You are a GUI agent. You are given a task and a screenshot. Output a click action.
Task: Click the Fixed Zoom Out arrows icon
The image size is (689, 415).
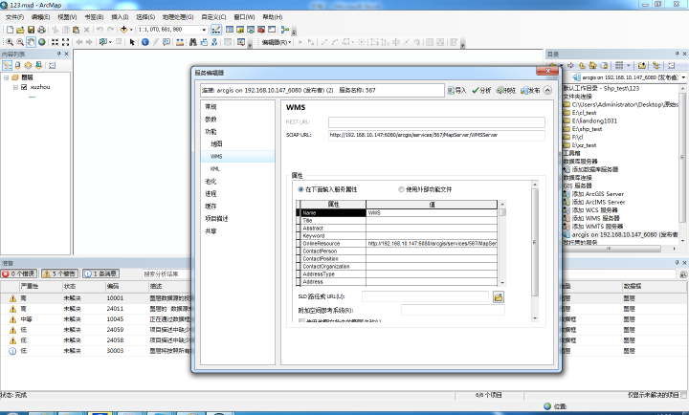[65, 42]
